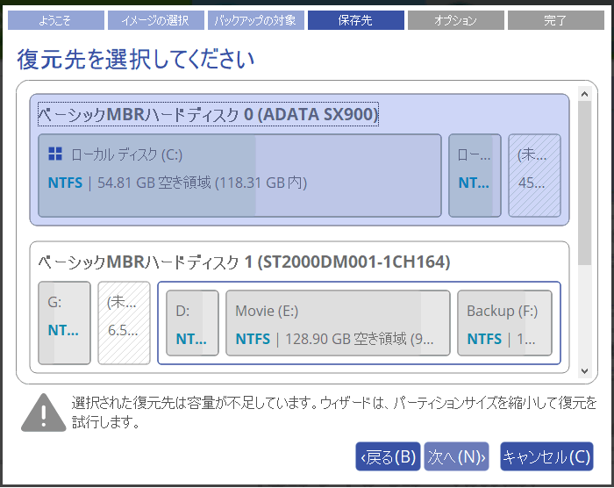Screen dimensions: 614x488
Task: Open the オプション step tab
Action: pyautogui.click(x=455, y=20)
